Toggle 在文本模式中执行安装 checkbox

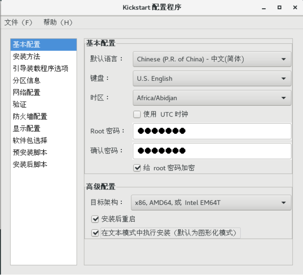(x=95, y=233)
